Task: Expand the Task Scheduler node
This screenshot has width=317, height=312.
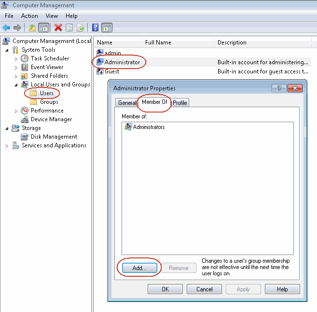Action: (x=16, y=59)
